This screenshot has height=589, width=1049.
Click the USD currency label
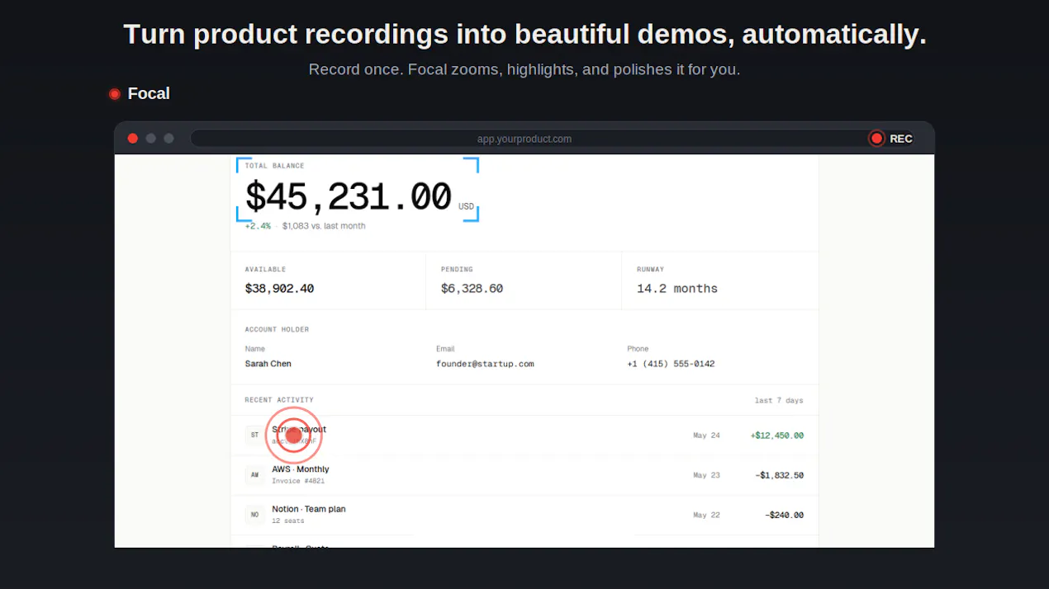[467, 206]
